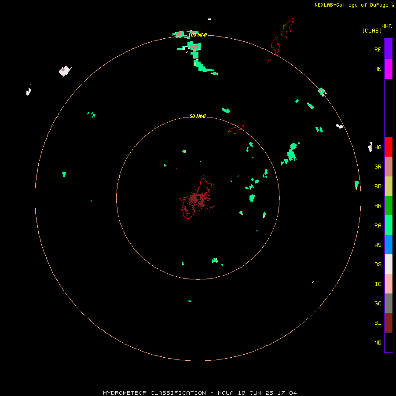The height and width of the screenshot is (396, 396).
Task: Click the BI legend label
Action: [x=378, y=323]
